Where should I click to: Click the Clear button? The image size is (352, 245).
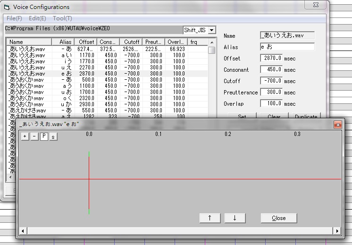tap(274, 116)
